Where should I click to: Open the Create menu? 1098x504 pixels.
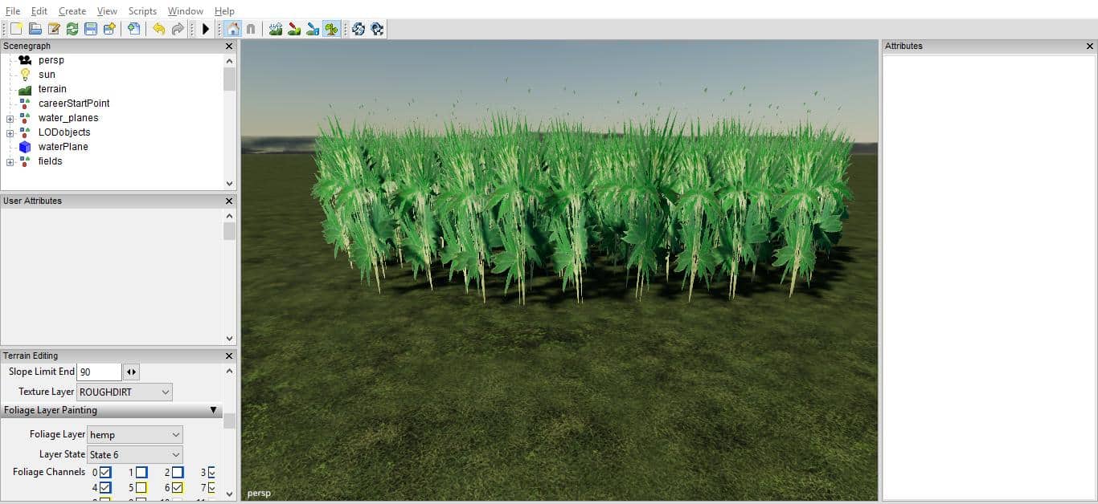pyautogui.click(x=72, y=11)
